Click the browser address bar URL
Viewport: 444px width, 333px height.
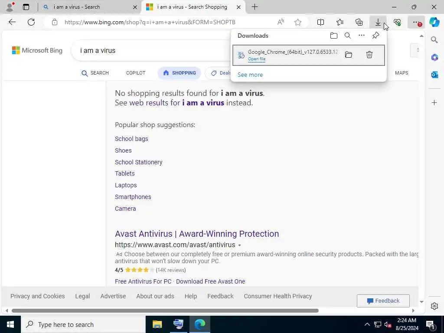tap(150, 22)
